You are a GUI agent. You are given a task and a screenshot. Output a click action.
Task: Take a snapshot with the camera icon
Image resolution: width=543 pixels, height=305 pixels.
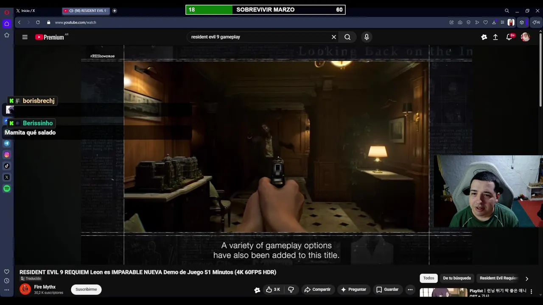coord(460,22)
